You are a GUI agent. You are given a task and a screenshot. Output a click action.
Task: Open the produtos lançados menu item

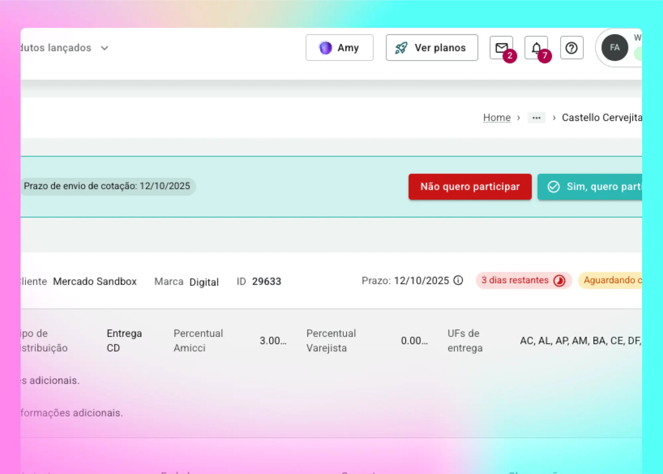click(56, 48)
